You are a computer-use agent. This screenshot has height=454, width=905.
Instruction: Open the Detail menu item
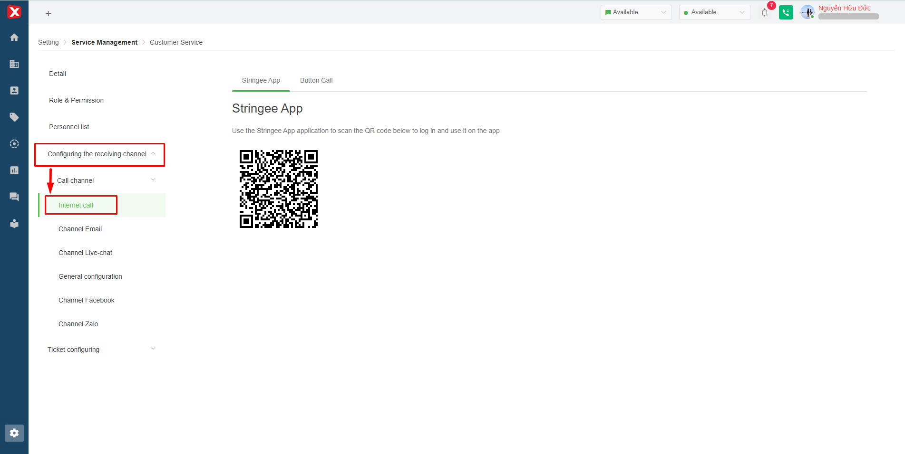[x=58, y=74]
